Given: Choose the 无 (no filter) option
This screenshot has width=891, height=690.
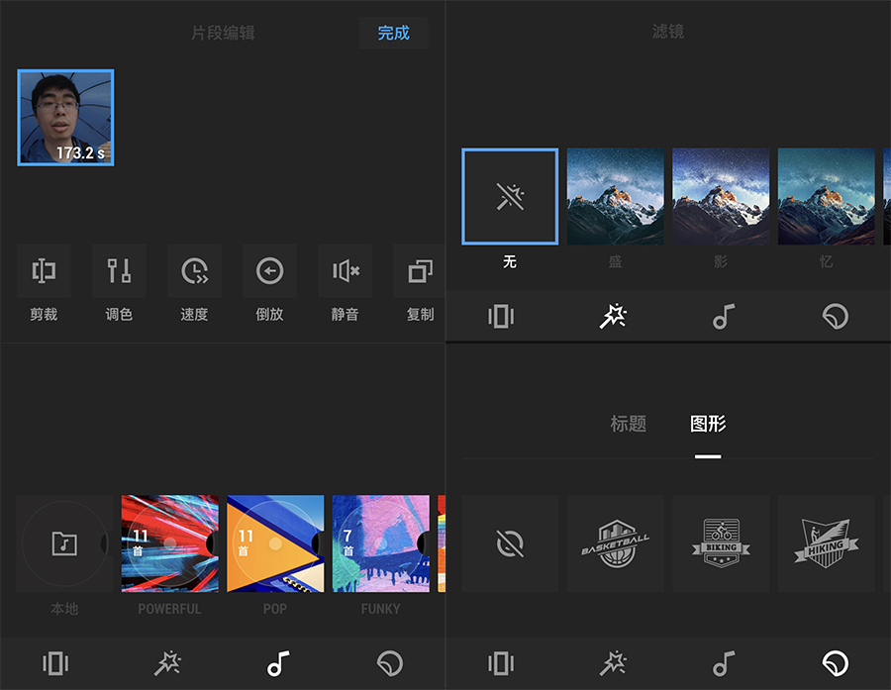Looking at the screenshot, I should click(510, 196).
